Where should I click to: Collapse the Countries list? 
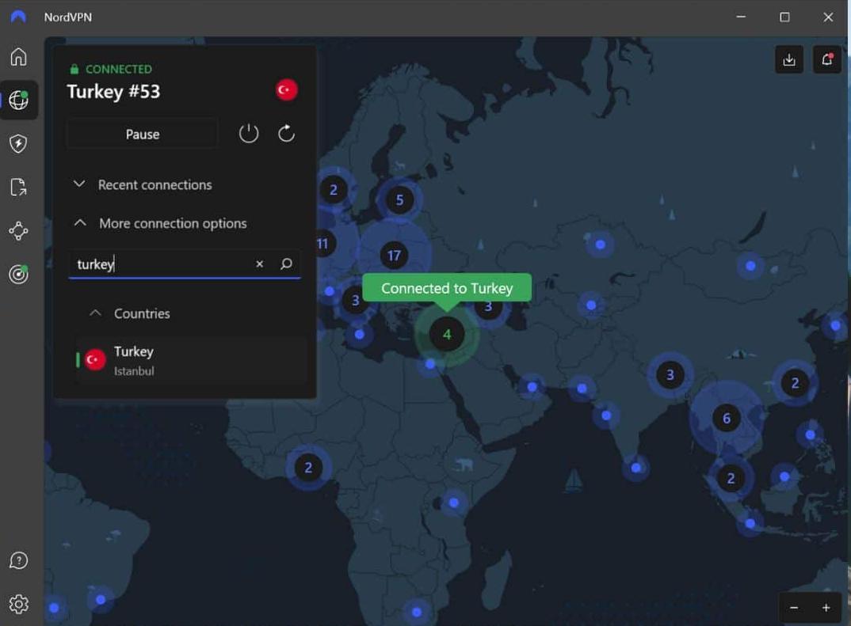pyautogui.click(x=131, y=313)
